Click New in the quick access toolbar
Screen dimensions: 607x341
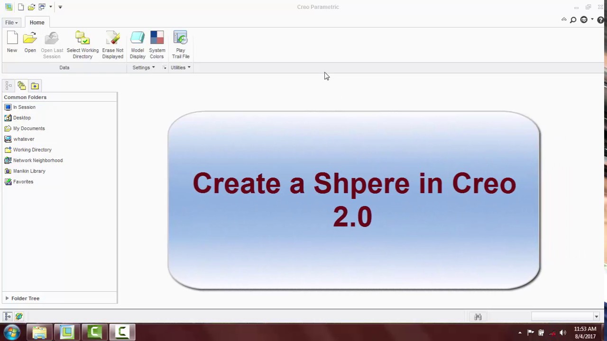click(x=21, y=7)
